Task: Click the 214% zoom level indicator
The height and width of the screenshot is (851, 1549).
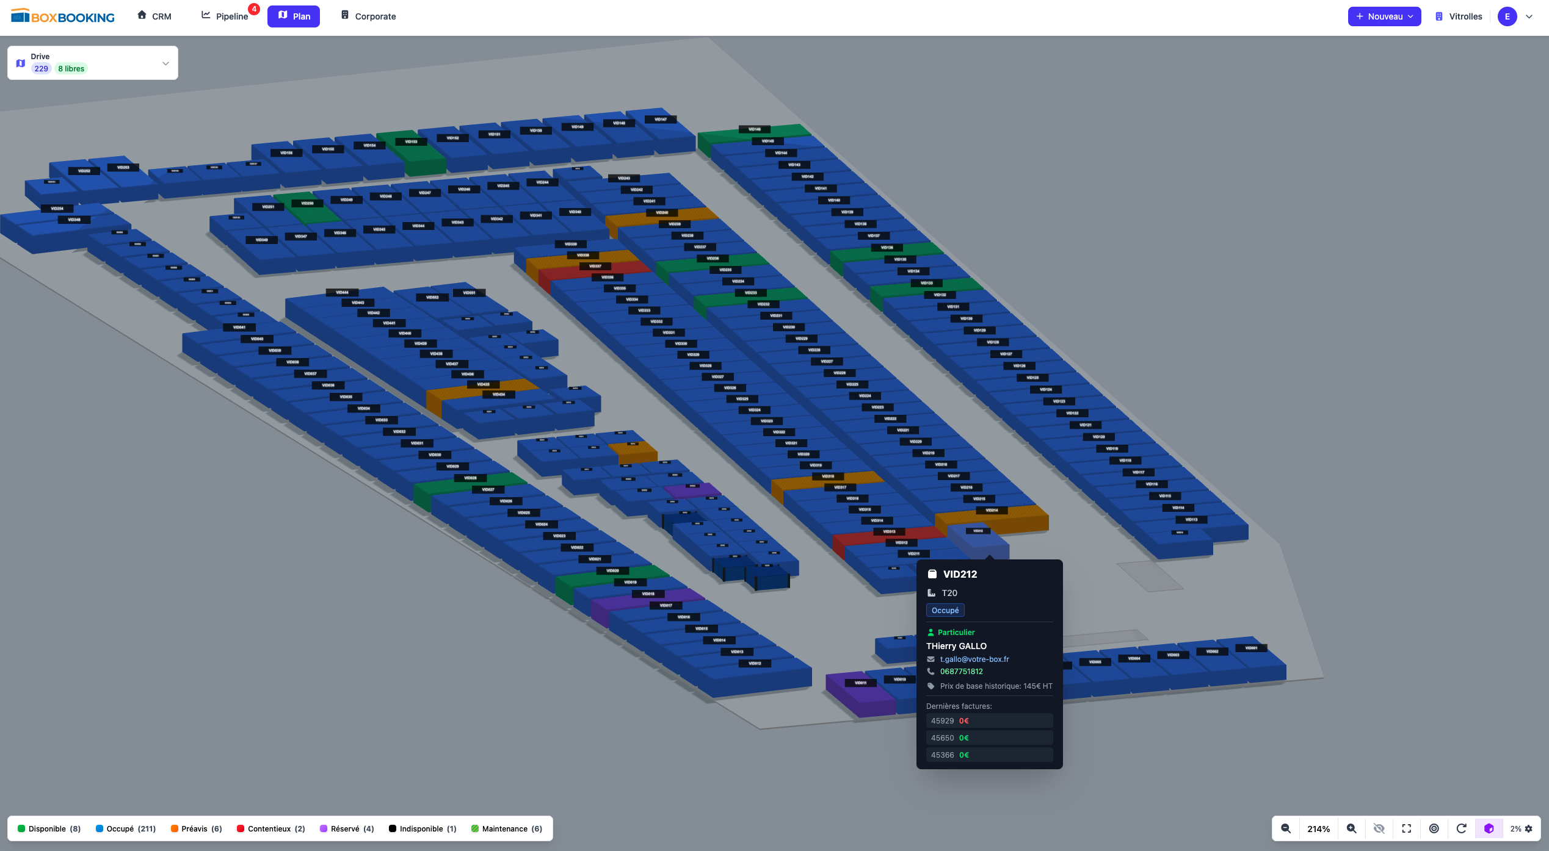Action: 1319,828
